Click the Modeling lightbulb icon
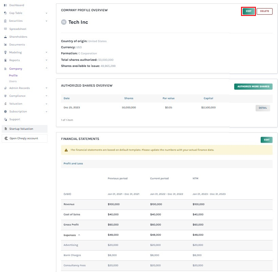278x272 pixels. [5, 52]
